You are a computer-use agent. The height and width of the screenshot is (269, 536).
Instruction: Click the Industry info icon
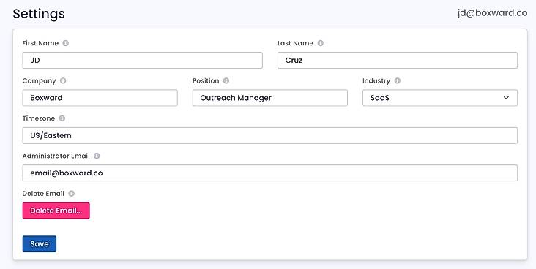[397, 80]
